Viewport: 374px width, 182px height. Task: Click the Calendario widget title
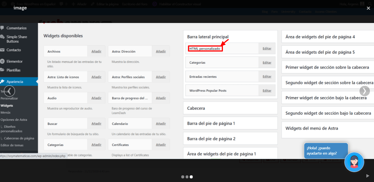pos(120,124)
